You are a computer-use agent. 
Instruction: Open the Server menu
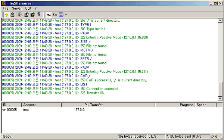[x=17, y=9]
